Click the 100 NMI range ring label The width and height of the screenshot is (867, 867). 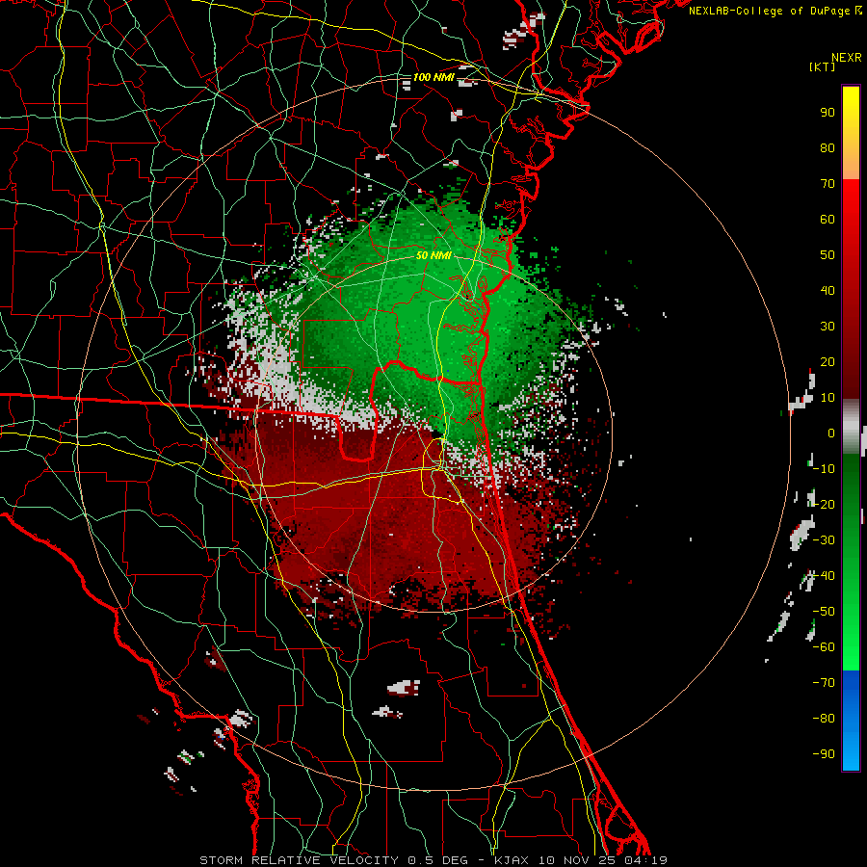[x=433, y=77]
